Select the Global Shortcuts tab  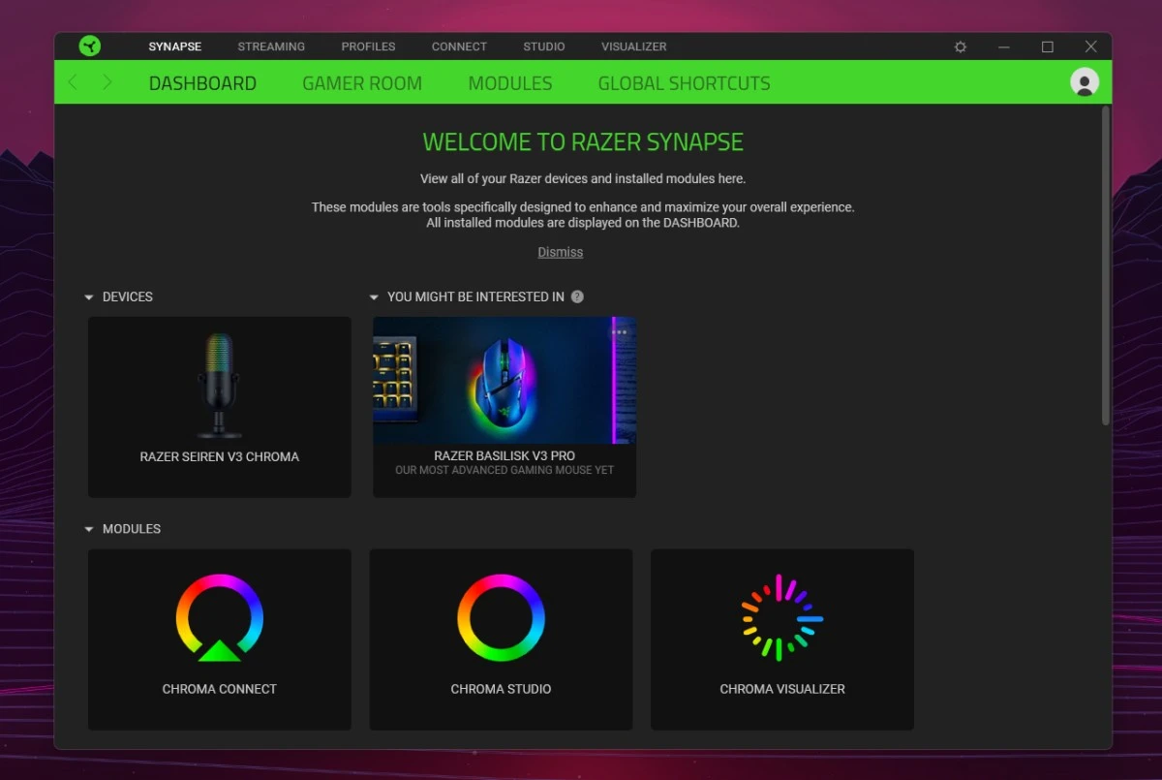pyautogui.click(x=684, y=83)
